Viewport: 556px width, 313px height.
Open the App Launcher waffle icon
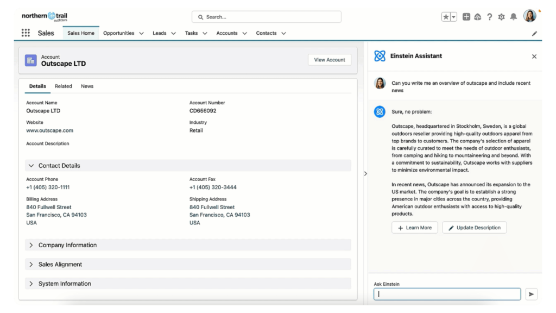(x=25, y=33)
